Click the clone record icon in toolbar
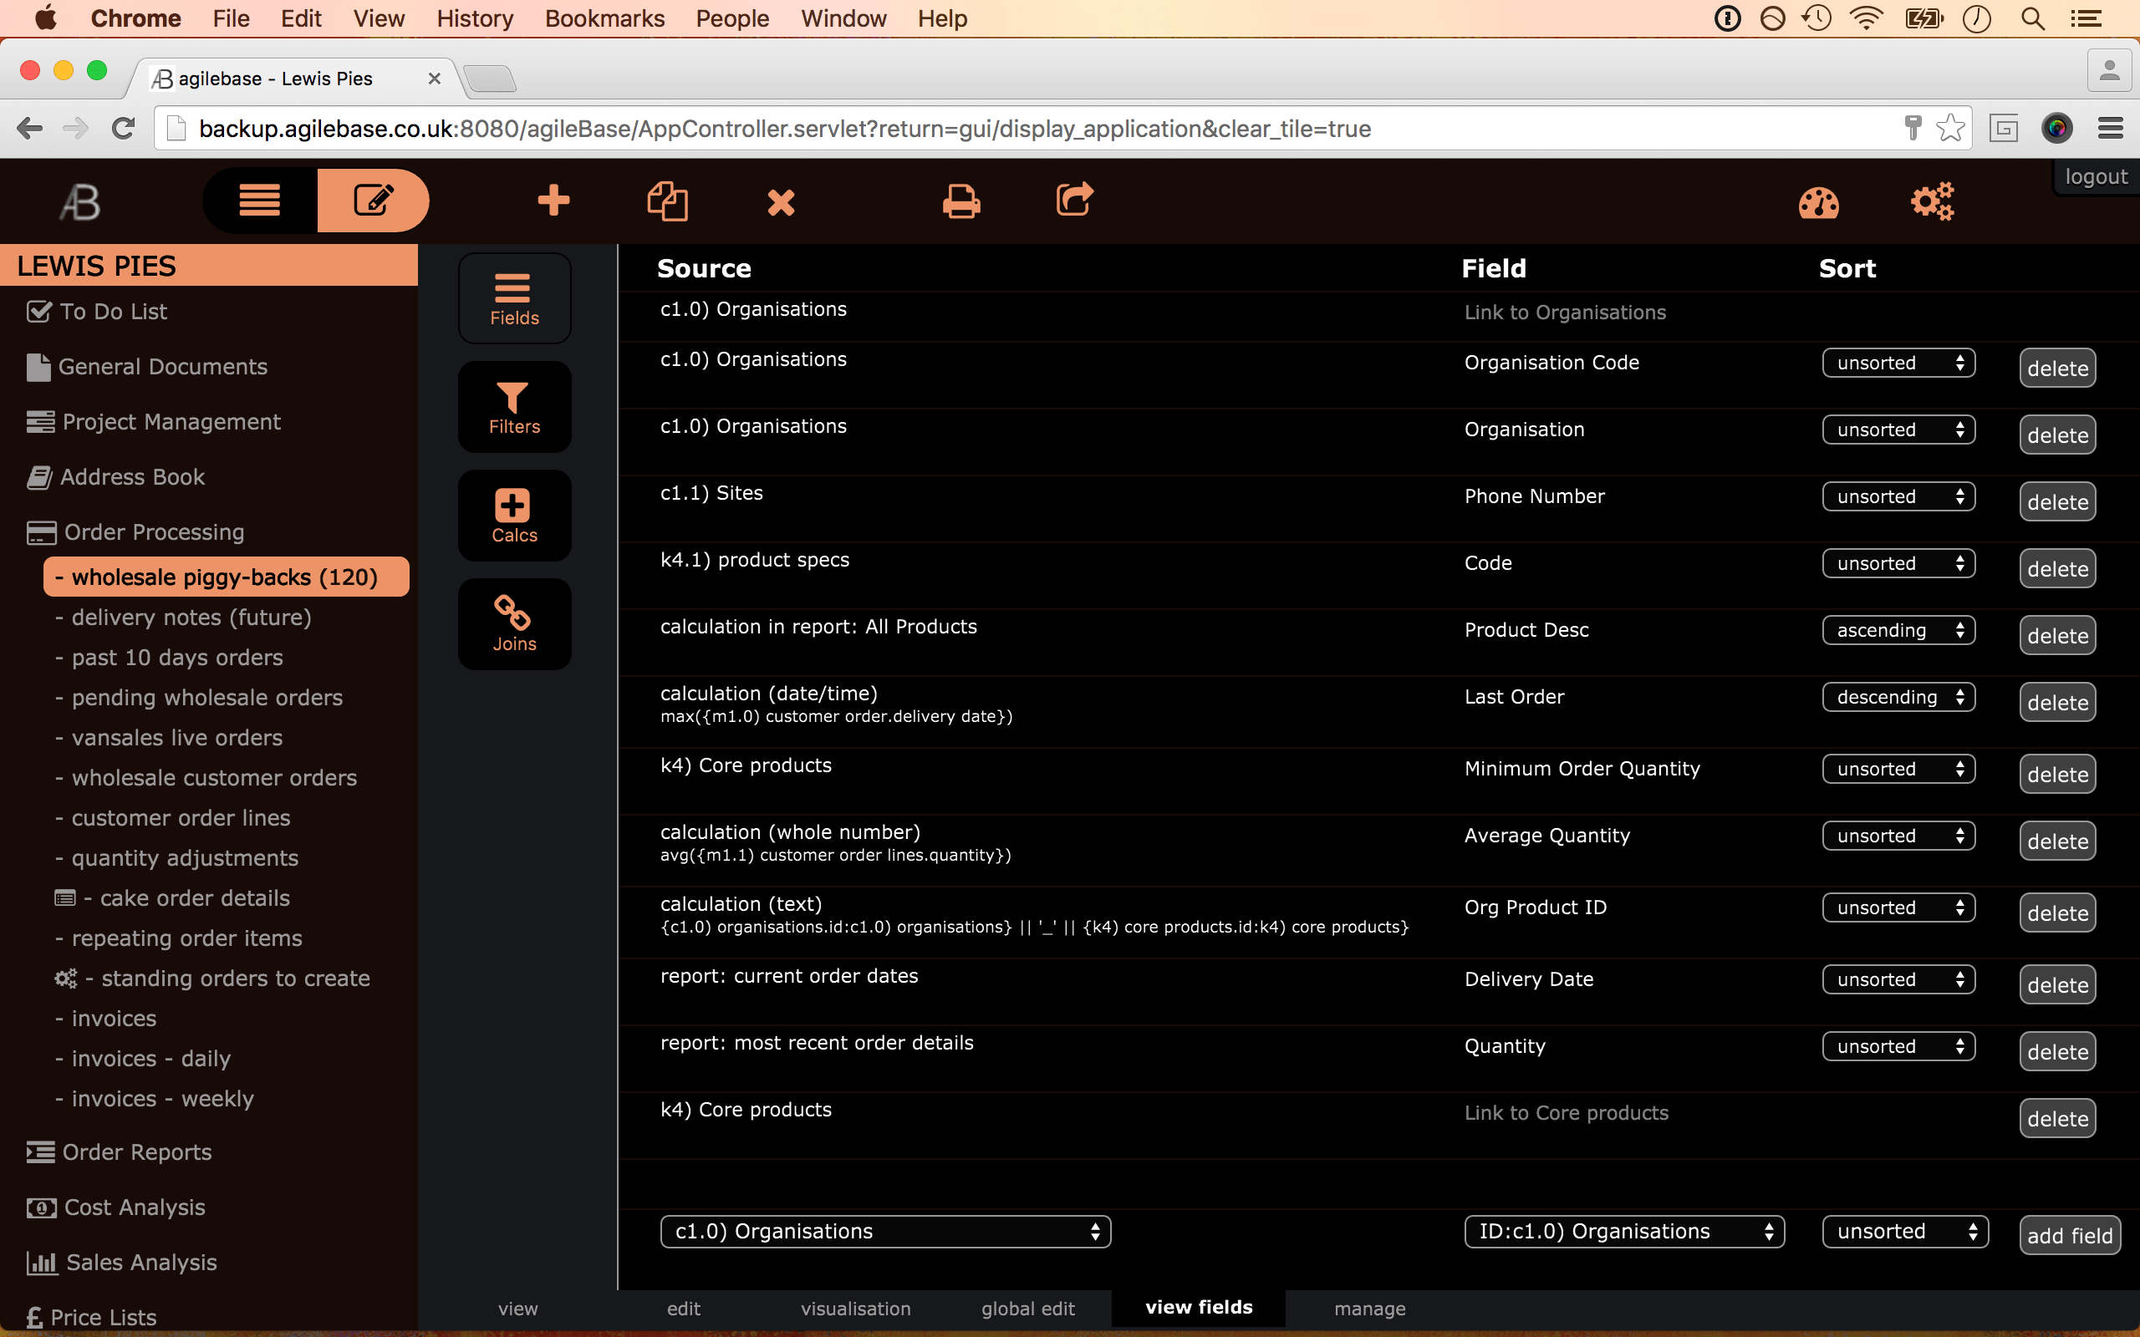The image size is (2140, 1337). click(668, 201)
